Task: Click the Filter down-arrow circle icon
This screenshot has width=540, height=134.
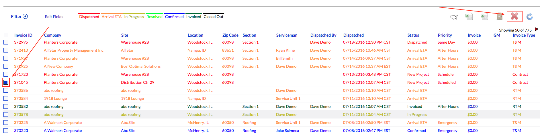Action: 25,16
